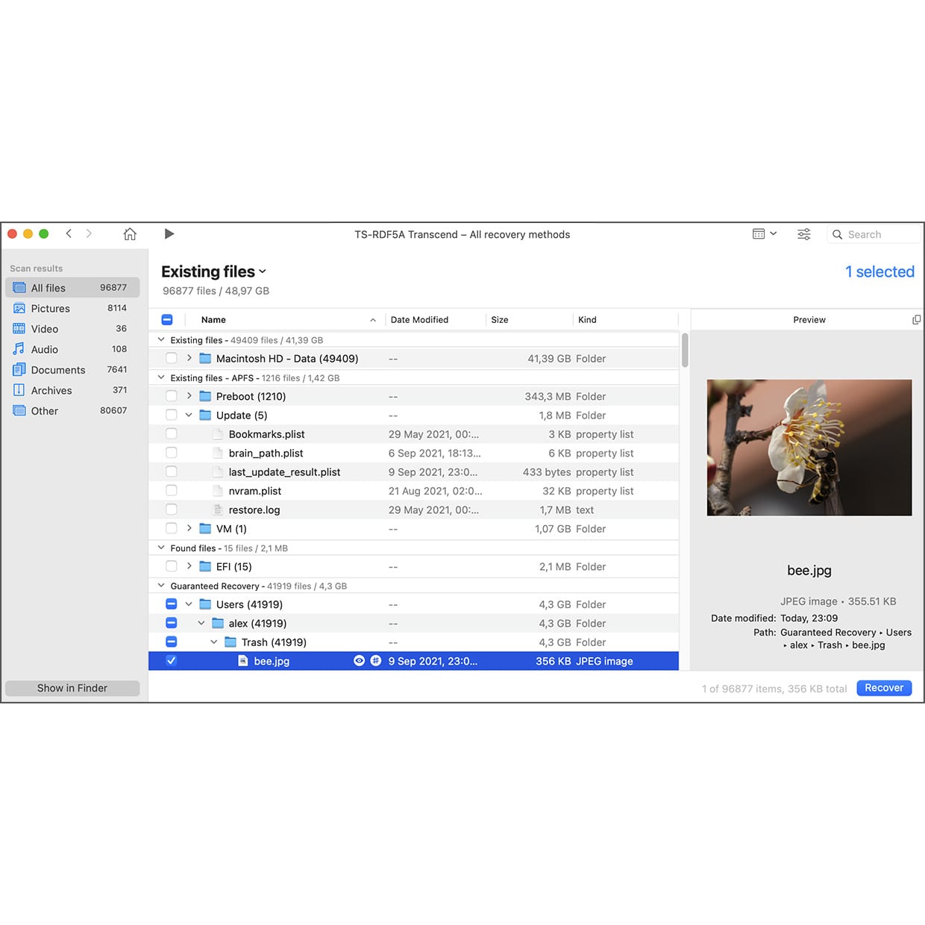Click the Trash (41919) folder icon

pyautogui.click(x=231, y=642)
